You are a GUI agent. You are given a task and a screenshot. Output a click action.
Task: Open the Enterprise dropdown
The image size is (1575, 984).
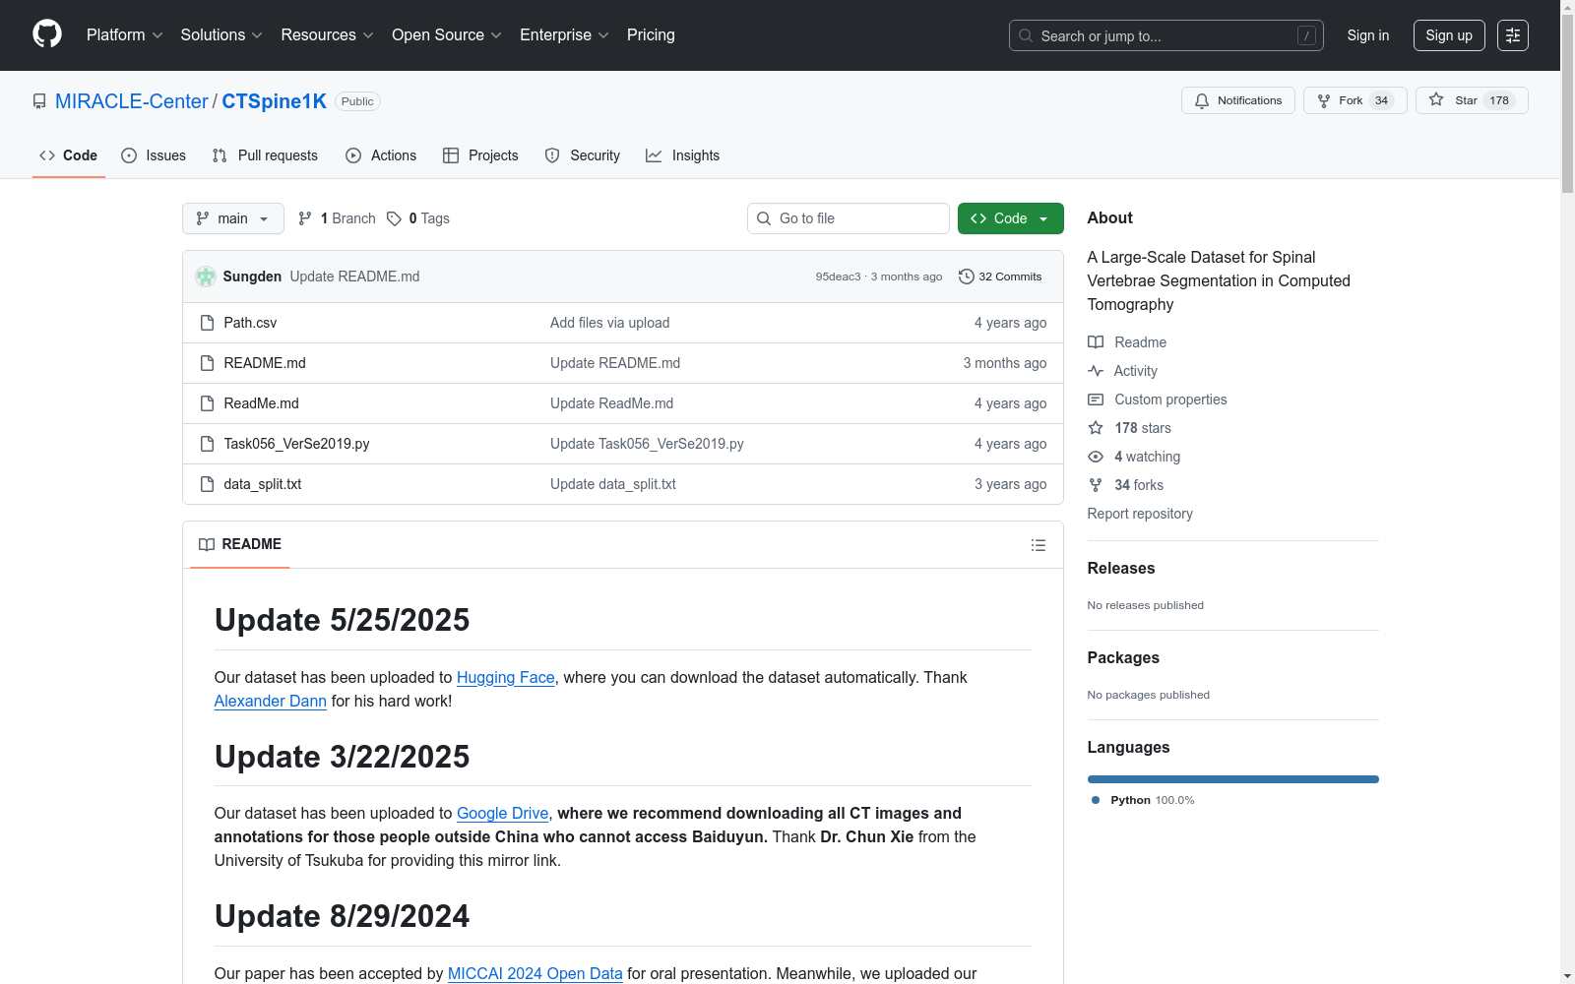(x=564, y=35)
